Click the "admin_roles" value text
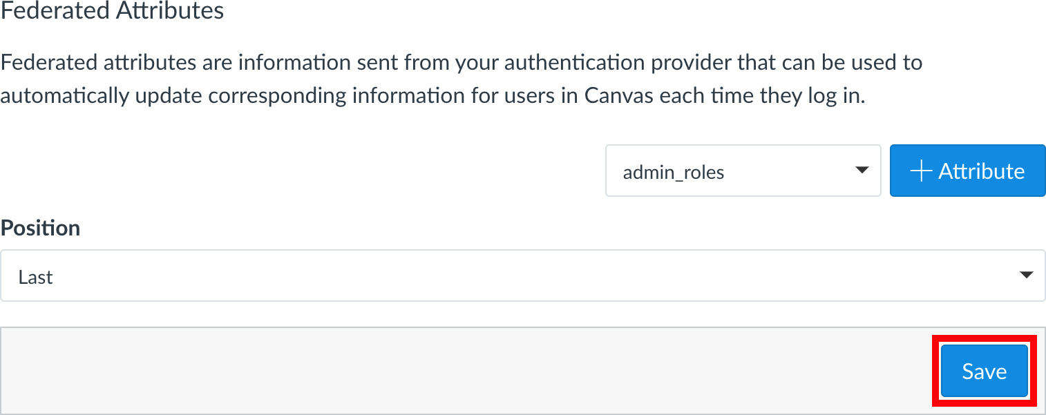This screenshot has width=1046, height=415. (674, 172)
